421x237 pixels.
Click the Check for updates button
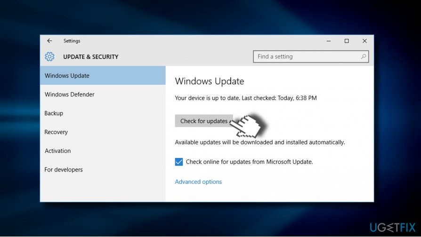pyautogui.click(x=204, y=121)
